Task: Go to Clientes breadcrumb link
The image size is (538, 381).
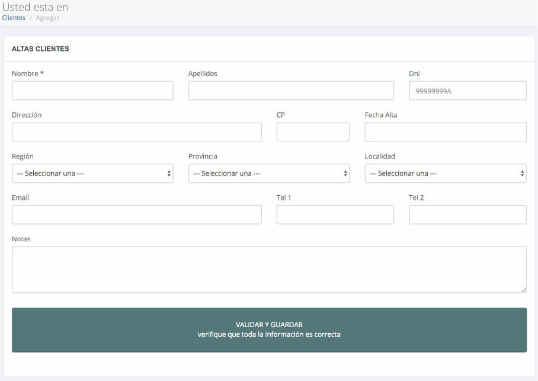Action: tap(14, 18)
